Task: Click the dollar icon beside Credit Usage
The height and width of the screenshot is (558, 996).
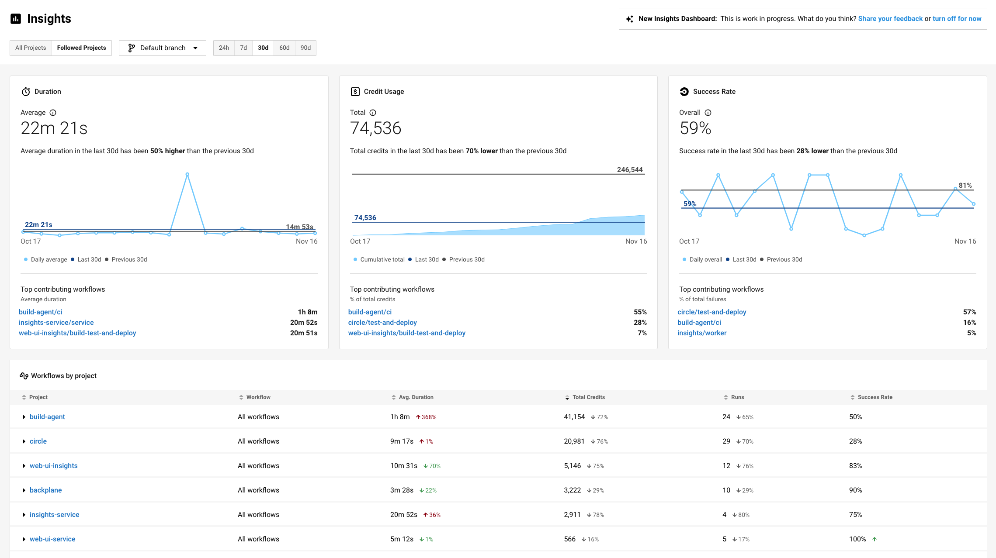Action: coord(355,92)
